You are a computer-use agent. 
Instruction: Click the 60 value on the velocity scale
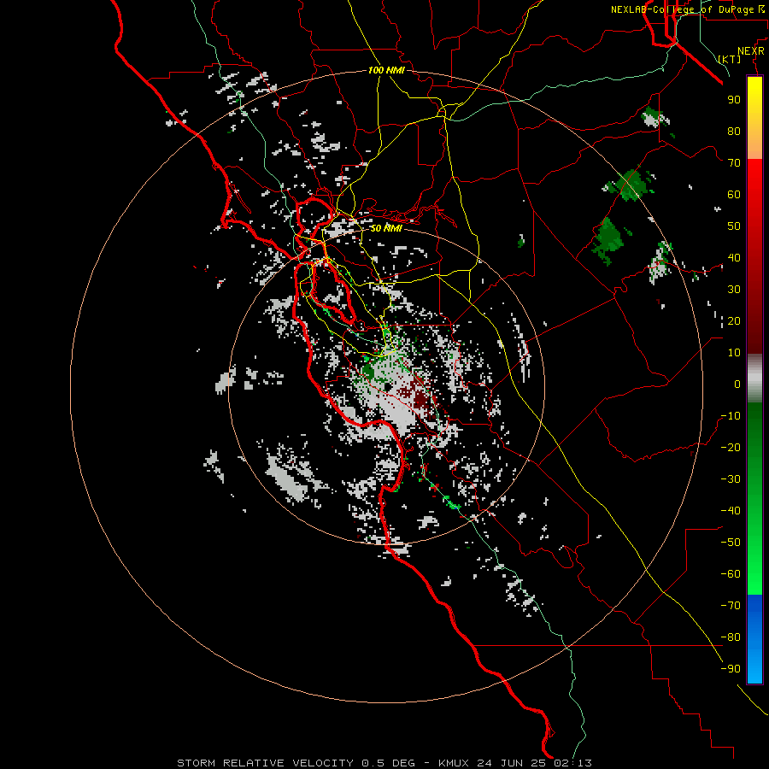pyautogui.click(x=734, y=195)
